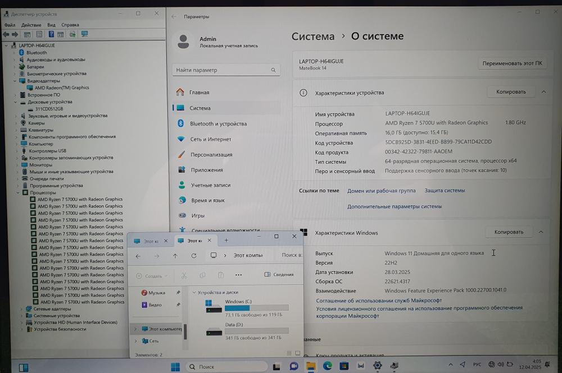The height and width of the screenshot is (373, 562).
Task: Unpin Видео from the quick access pane
Action: [178, 305]
